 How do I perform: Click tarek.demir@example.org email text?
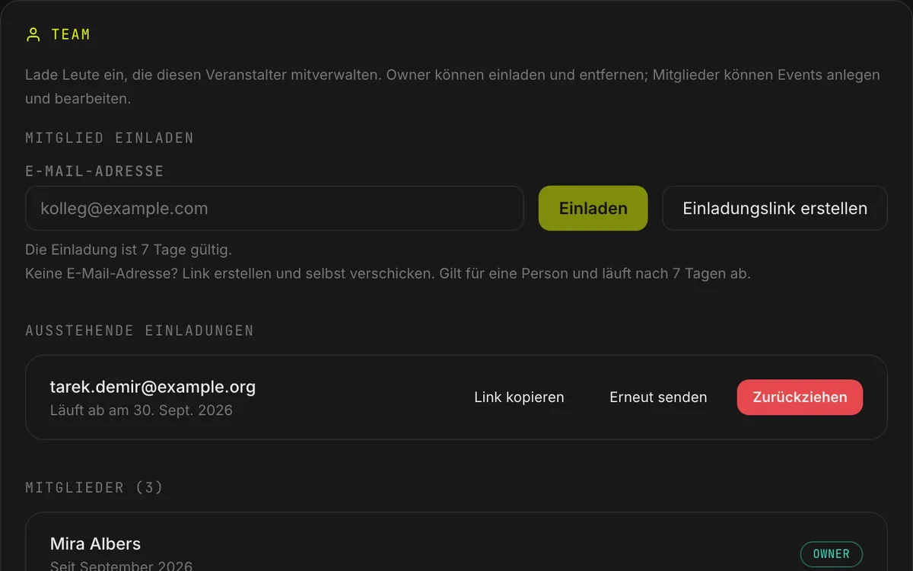(x=153, y=387)
